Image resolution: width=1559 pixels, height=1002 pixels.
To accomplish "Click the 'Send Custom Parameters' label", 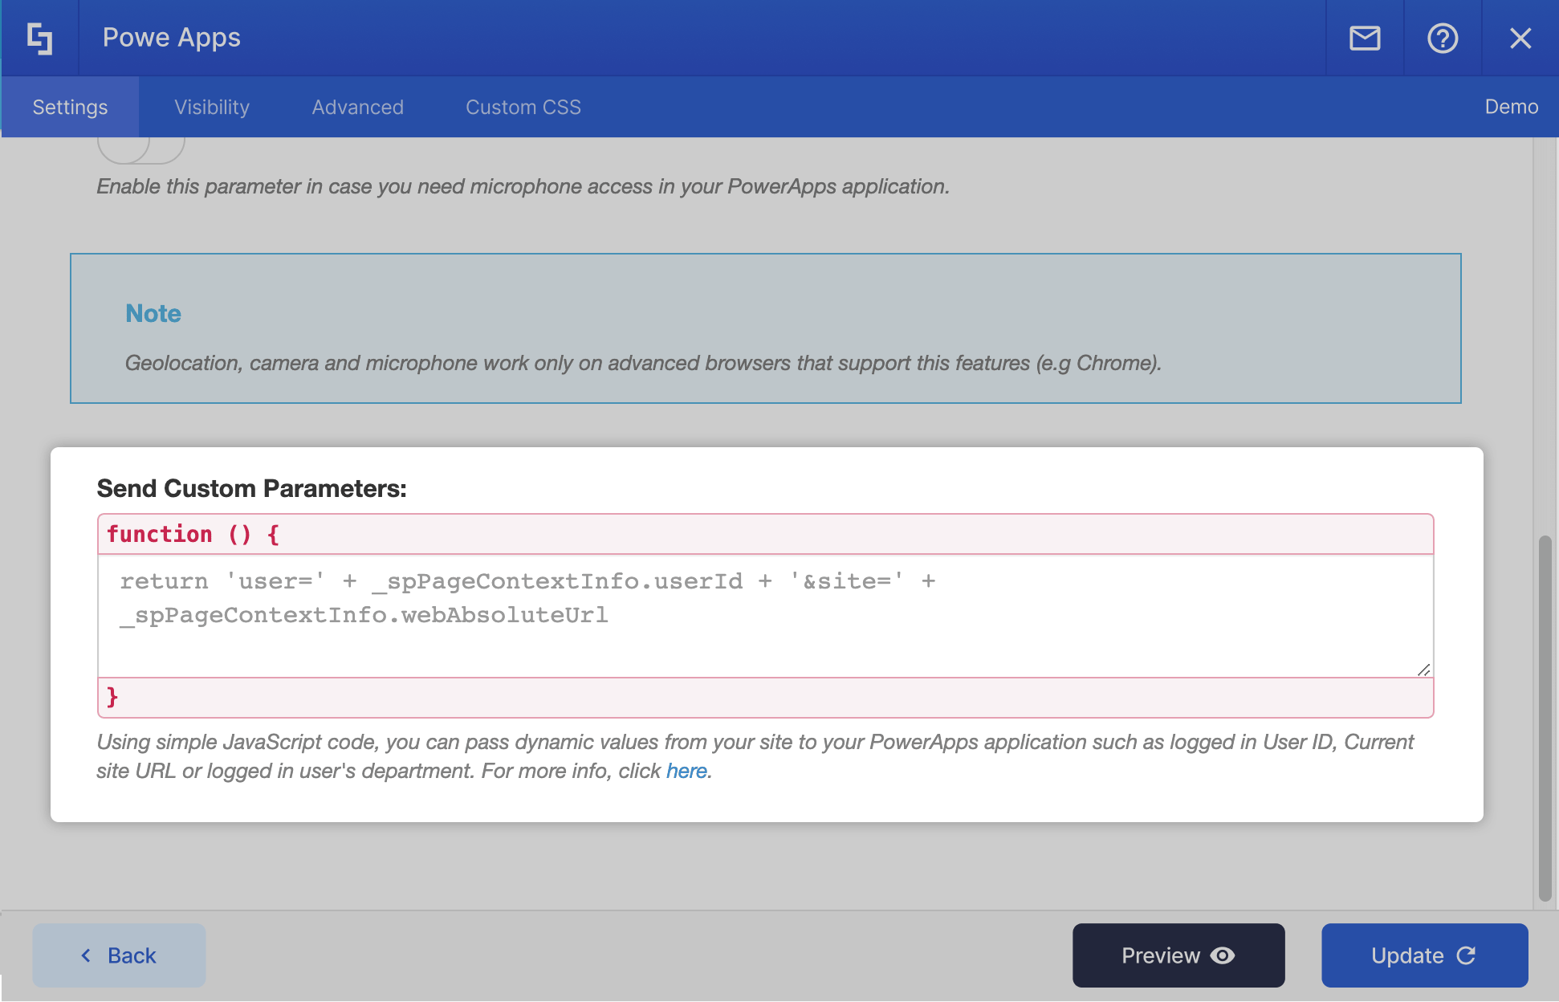I will pos(251,488).
